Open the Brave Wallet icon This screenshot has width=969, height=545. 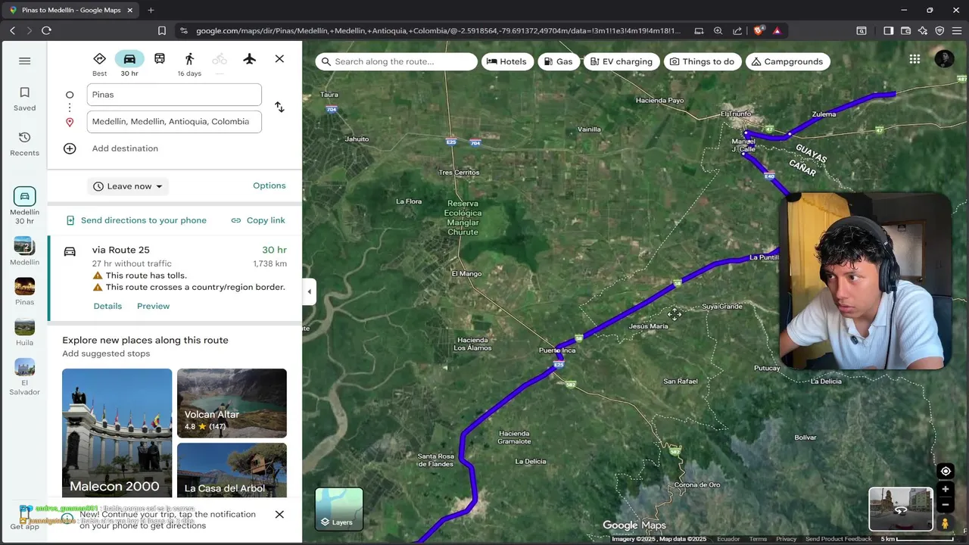[906, 31]
